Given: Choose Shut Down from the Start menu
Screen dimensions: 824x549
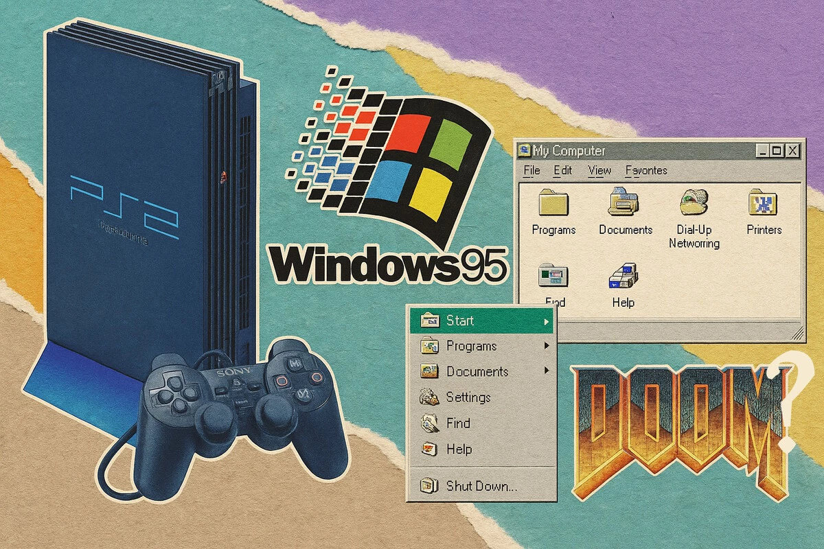Looking at the screenshot, I should click(481, 487).
